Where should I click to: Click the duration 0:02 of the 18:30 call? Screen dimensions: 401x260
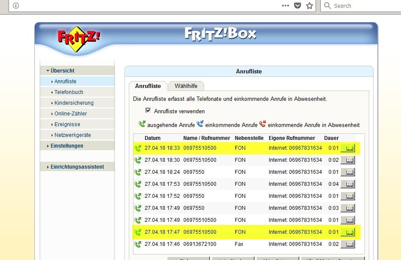pyautogui.click(x=334, y=160)
